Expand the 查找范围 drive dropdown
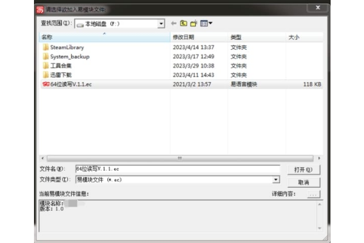The image size is (364, 243). pyautogui.click(x=161, y=24)
